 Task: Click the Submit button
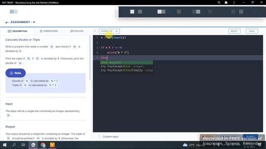(x=250, y=136)
